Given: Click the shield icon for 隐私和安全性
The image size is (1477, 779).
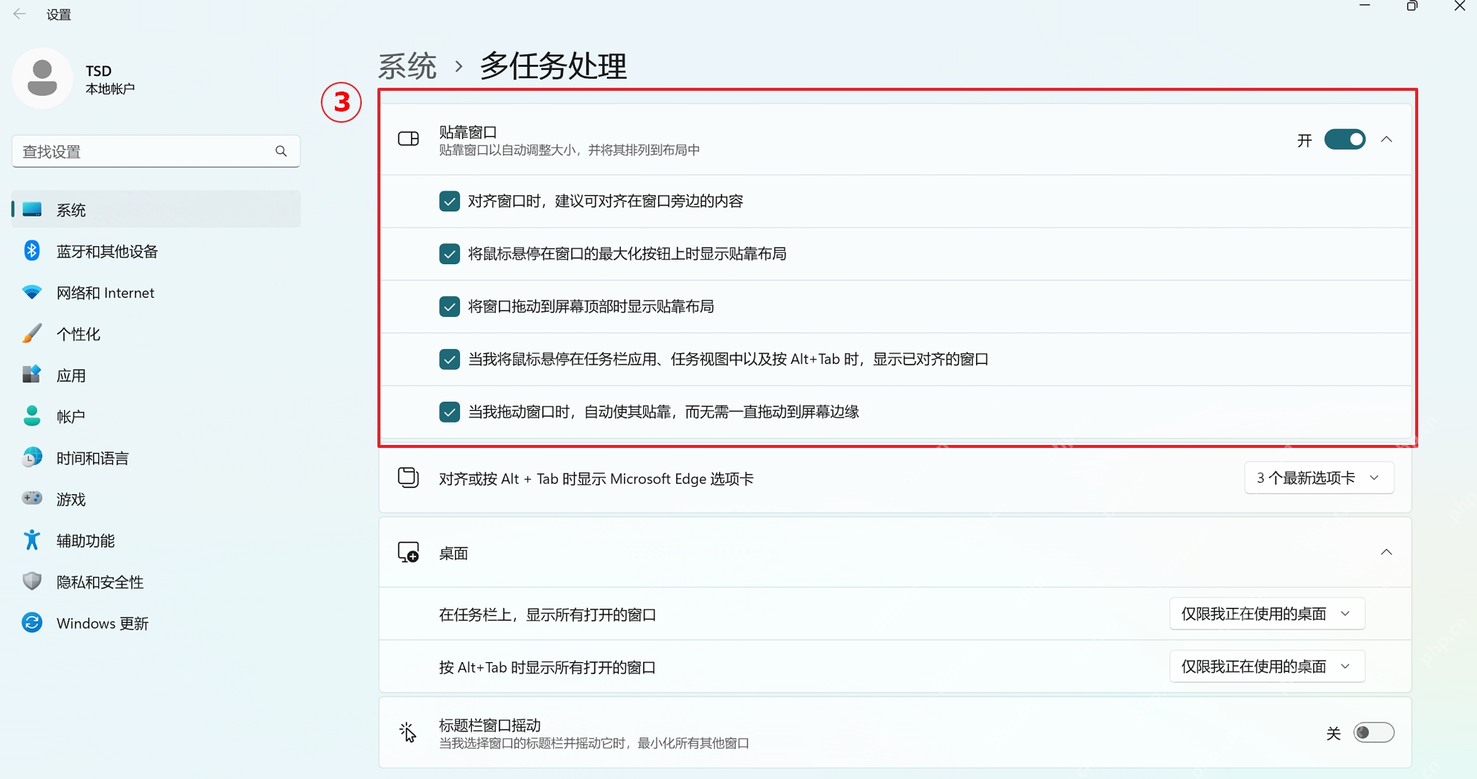Looking at the screenshot, I should coord(32,581).
